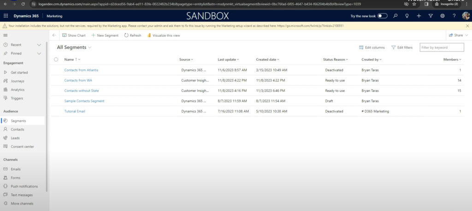The height and width of the screenshot is (211, 472).
Task: Open the Dynamics 365 app launcher waffle
Action: click(x=6, y=16)
